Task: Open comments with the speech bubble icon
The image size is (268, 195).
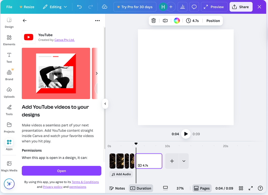Action: pyautogui.click(x=194, y=7)
